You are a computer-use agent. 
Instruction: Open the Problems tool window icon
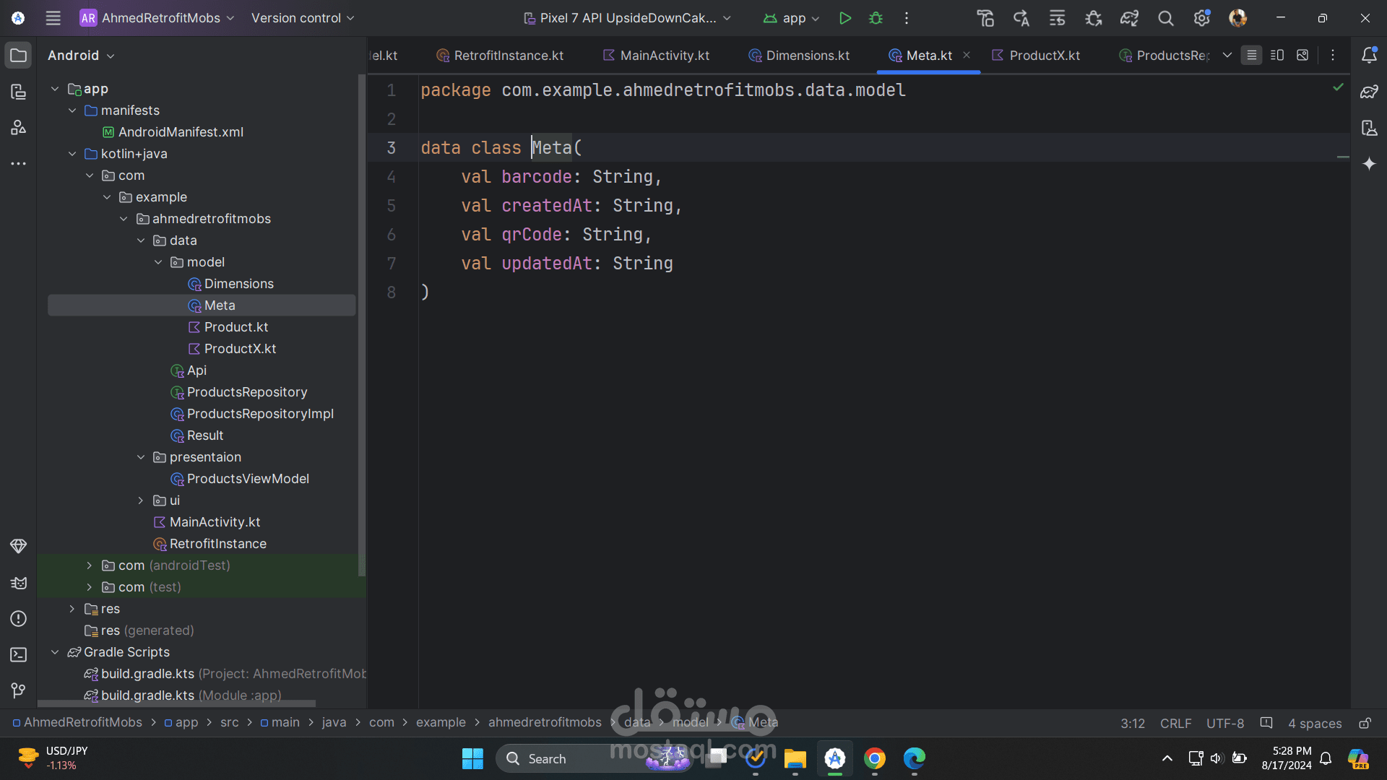(x=19, y=619)
